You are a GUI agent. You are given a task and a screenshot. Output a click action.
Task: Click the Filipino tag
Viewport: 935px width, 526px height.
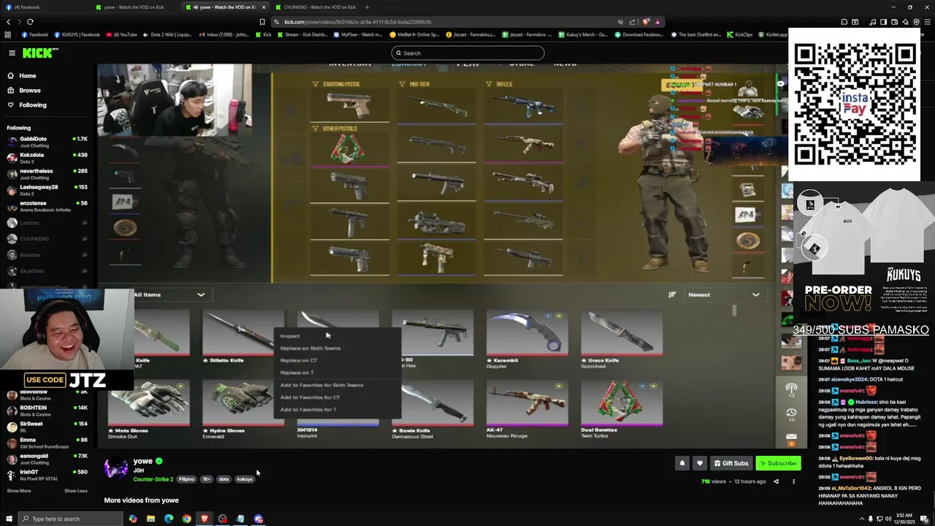[187, 479]
